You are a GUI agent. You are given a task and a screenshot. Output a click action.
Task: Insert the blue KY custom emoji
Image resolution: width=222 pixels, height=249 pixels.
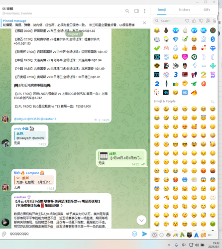194,30
